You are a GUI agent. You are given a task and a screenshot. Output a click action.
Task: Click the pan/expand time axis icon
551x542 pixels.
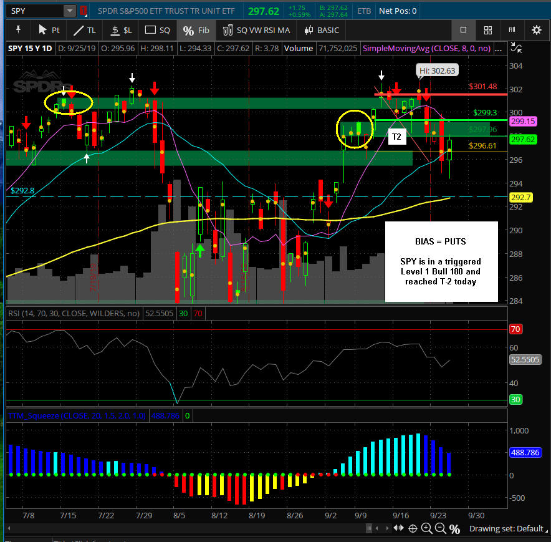coord(398,528)
